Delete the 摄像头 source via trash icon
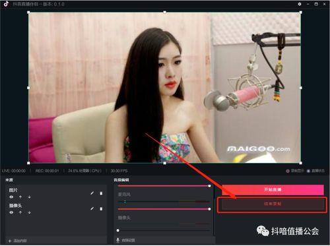 tap(101, 208)
